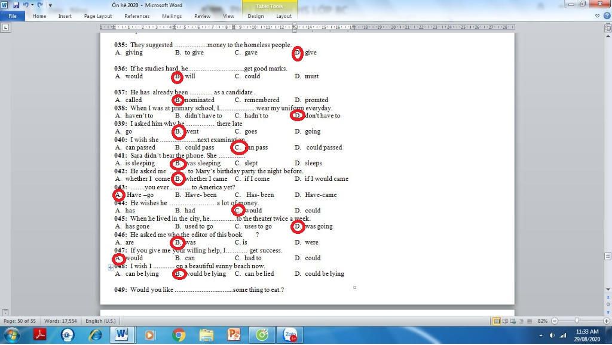Open Zalo from the taskbar
Screen dimensions: 612x345
point(290,335)
